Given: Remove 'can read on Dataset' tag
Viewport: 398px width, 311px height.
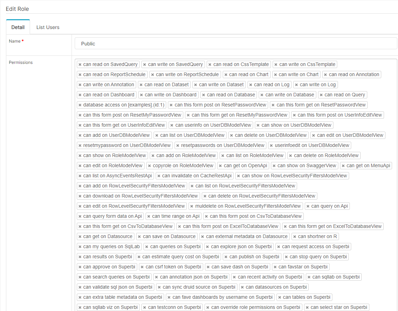Looking at the screenshot, I should tap(141, 85).
